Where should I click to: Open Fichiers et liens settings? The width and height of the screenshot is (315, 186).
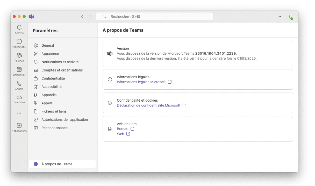(62, 111)
